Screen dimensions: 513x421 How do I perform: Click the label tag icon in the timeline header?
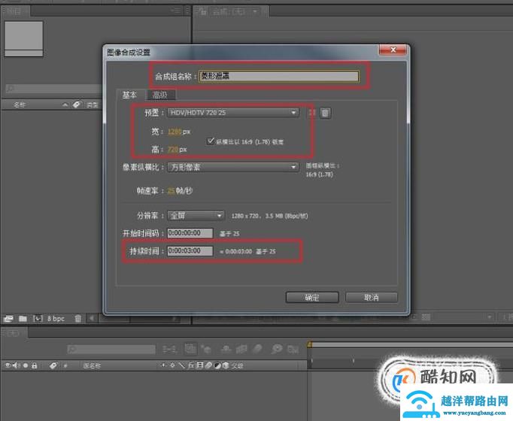click(x=53, y=365)
